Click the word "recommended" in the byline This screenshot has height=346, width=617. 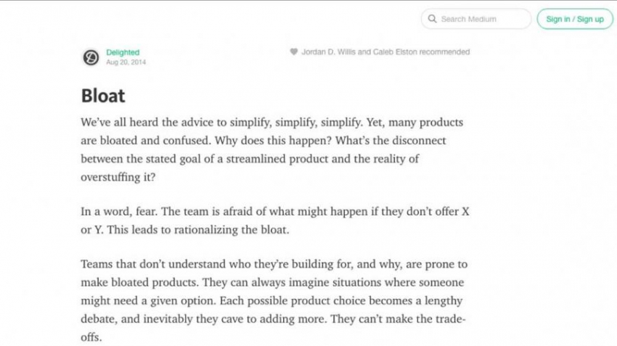coord(444,52)
